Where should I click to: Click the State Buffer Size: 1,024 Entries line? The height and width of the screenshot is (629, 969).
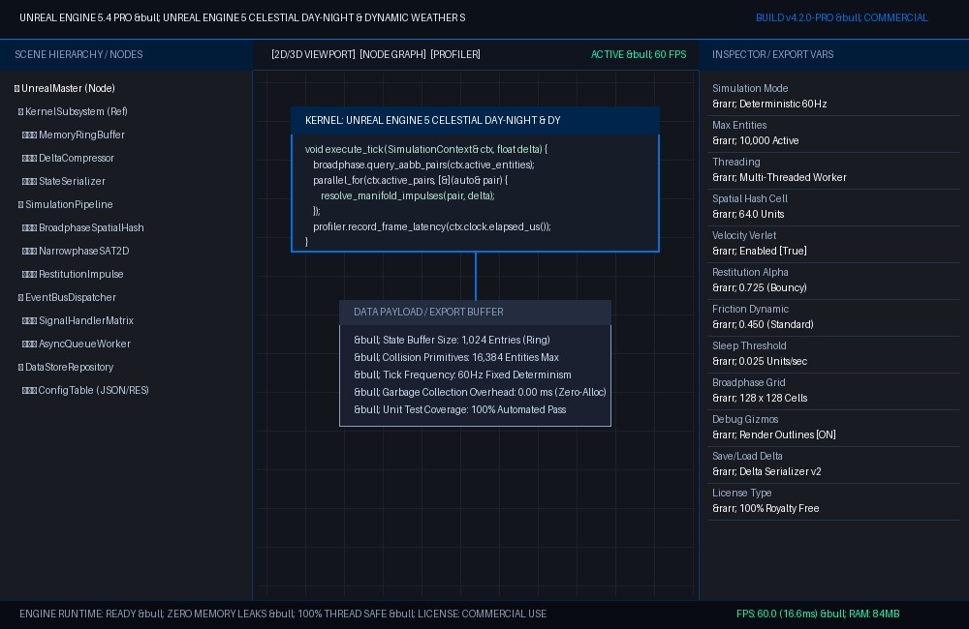point(452,340)
